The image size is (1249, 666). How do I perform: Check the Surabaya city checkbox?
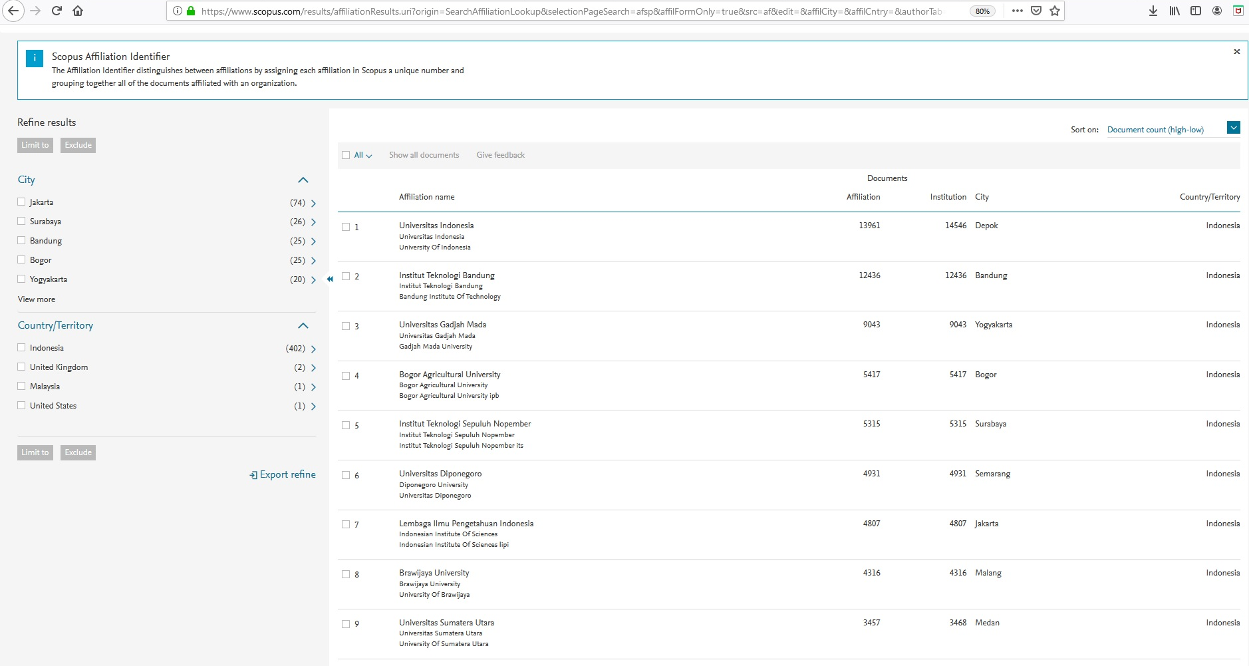(x=21, y=221)
